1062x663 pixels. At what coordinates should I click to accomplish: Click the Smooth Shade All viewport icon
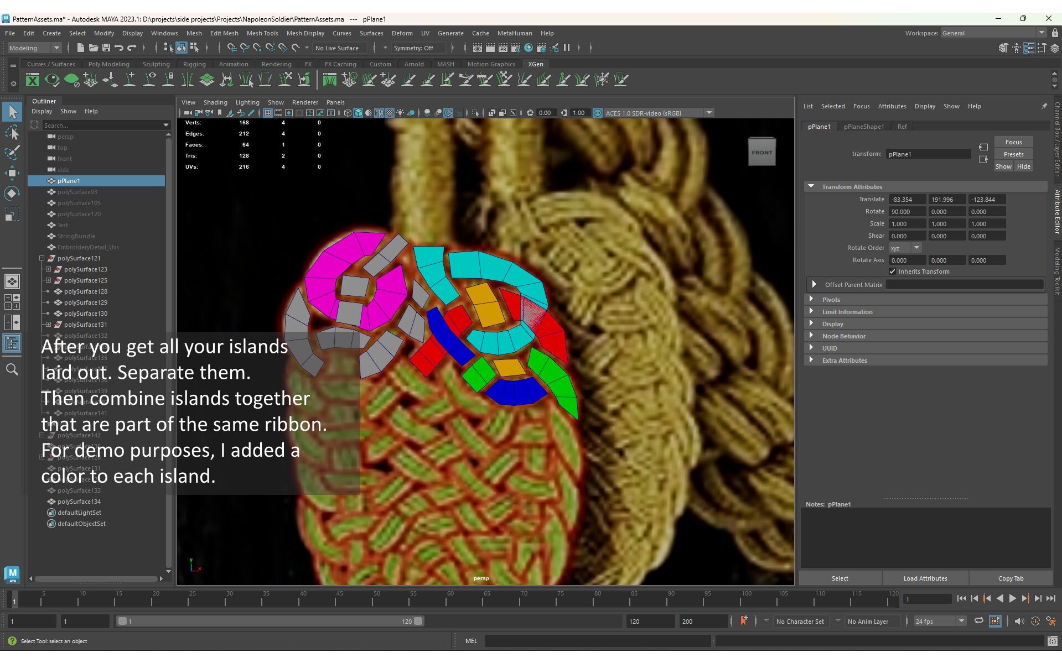coord(358,113)
